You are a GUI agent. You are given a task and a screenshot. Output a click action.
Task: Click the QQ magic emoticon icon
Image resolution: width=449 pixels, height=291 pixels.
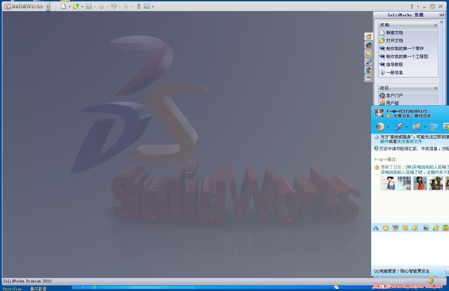click(x=395, y=228)
